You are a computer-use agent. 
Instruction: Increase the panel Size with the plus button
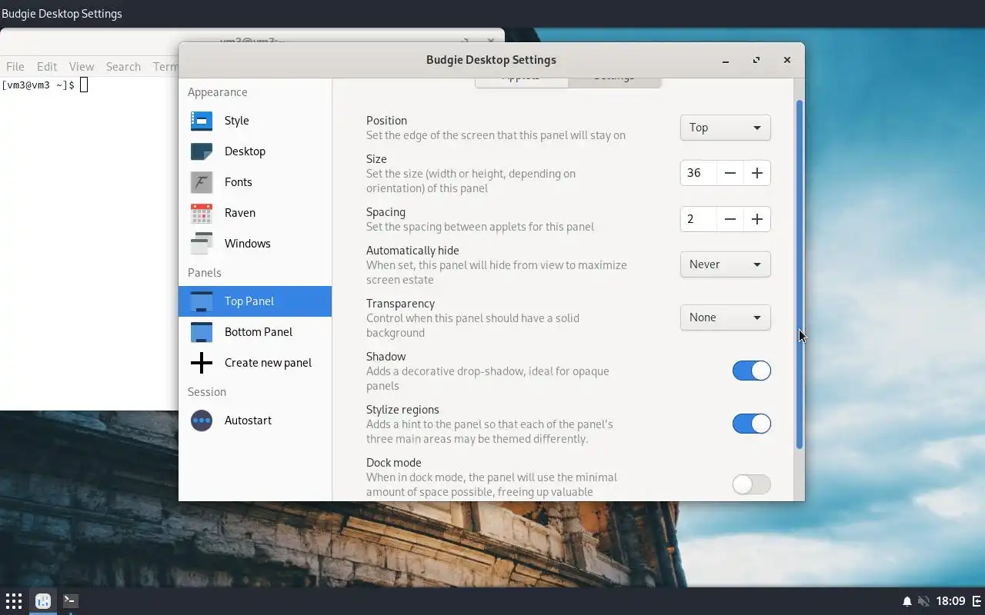[757, 173]
